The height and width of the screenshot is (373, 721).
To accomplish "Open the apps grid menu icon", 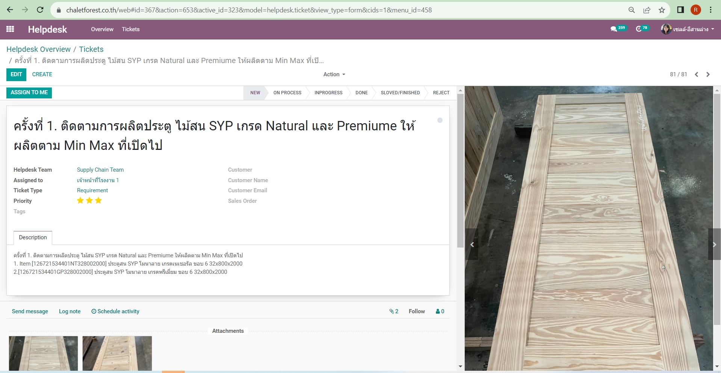I will click(10, 29).
